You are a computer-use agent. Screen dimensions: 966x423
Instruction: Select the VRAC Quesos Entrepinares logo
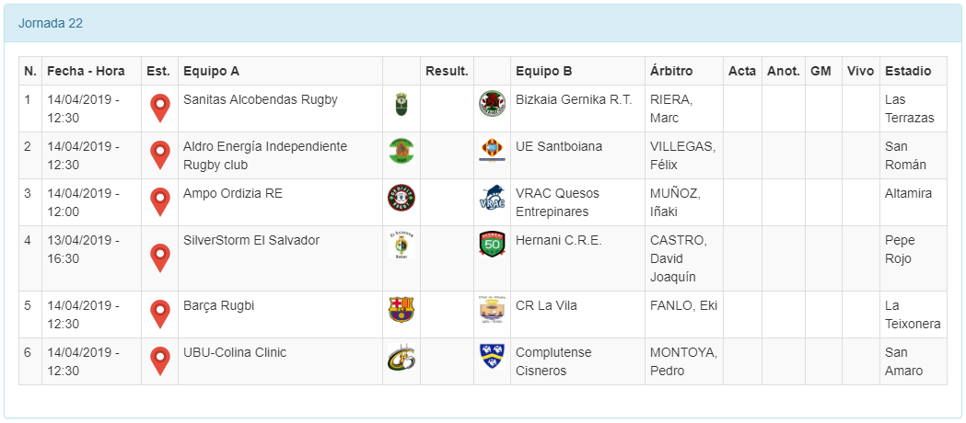[492, 198]
